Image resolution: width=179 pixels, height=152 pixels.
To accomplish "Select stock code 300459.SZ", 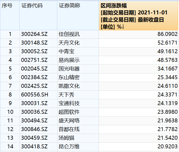I will click(34, 138).
